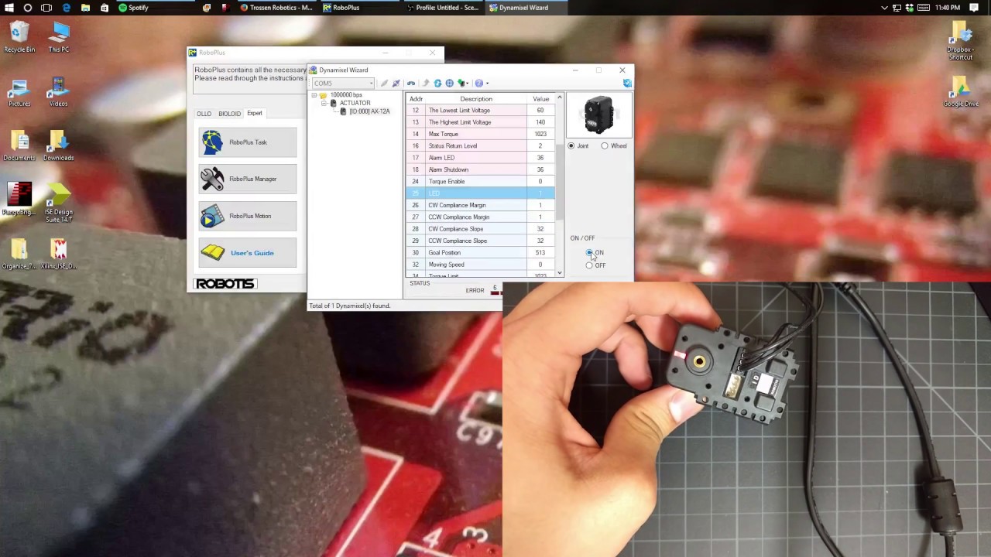The image size is (991, 557).
Task: Open the User's Guide link
Action: [x=252, y=253]
